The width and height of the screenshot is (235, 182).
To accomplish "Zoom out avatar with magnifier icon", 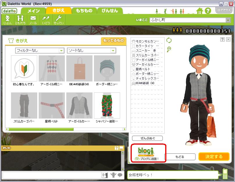I will pyautogui.click(x=169, y=49).
